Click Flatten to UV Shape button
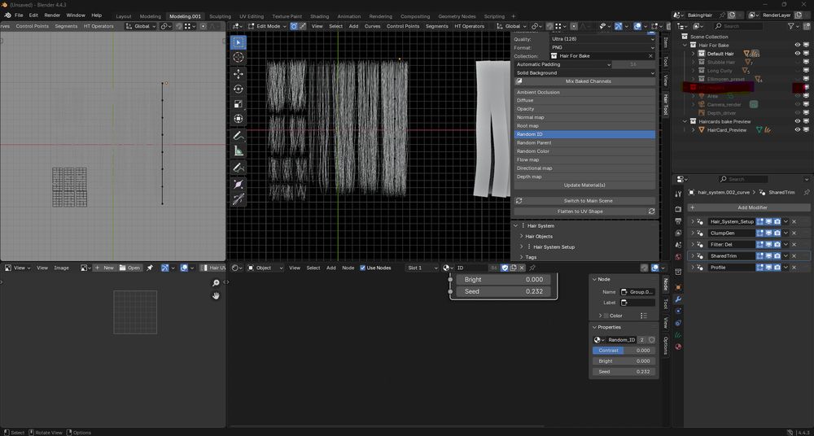The height and width of the screenshot is (436, 814). point(580,211)
